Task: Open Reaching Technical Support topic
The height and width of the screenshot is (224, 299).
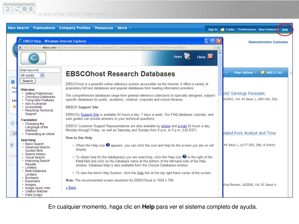Action: pos(39,112)
